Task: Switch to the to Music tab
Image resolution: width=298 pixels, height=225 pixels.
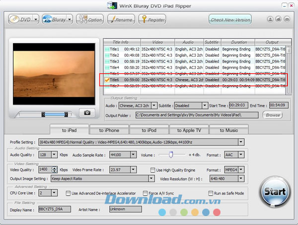Action: tap(229, 130)
